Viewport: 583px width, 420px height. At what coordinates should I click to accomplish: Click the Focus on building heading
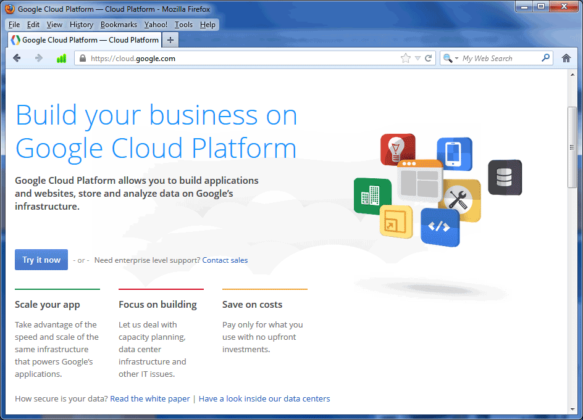[x=157, y=305]
